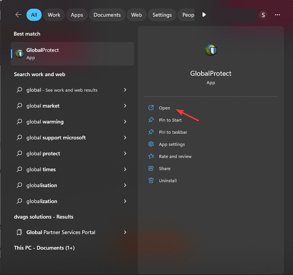This screenshot has height=275, width=293.
Task: Click the Pin to Start pin icon
Action: click(x=151, y=120)
